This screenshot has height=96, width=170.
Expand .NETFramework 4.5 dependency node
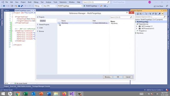point(137,29)
